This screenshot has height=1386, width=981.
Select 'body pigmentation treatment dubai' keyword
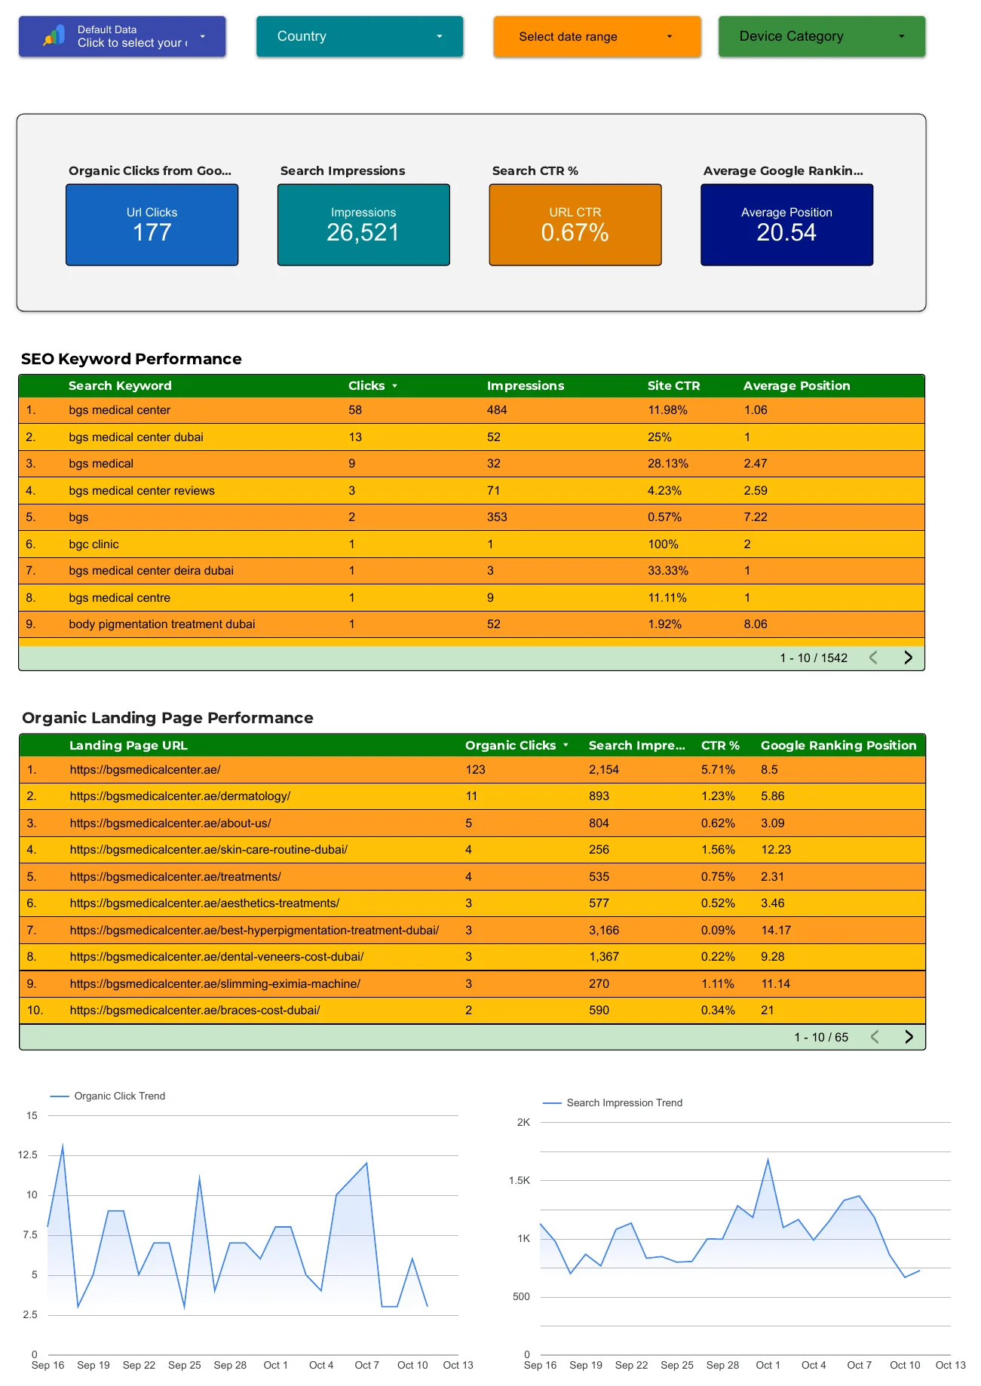click(x=161, y=624)
